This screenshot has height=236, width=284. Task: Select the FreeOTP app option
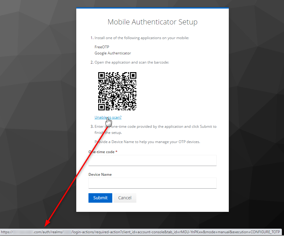pos(102,47)
